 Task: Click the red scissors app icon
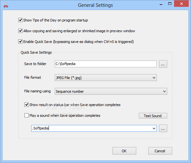6,5
